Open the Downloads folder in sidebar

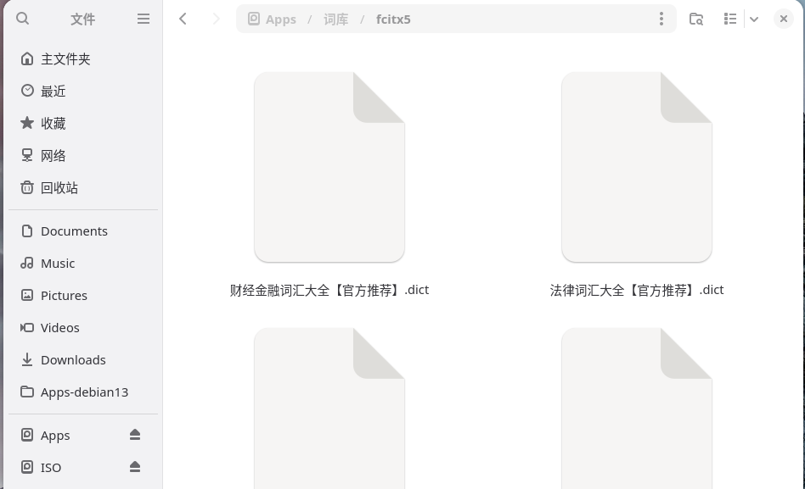[x=83, y=360]
